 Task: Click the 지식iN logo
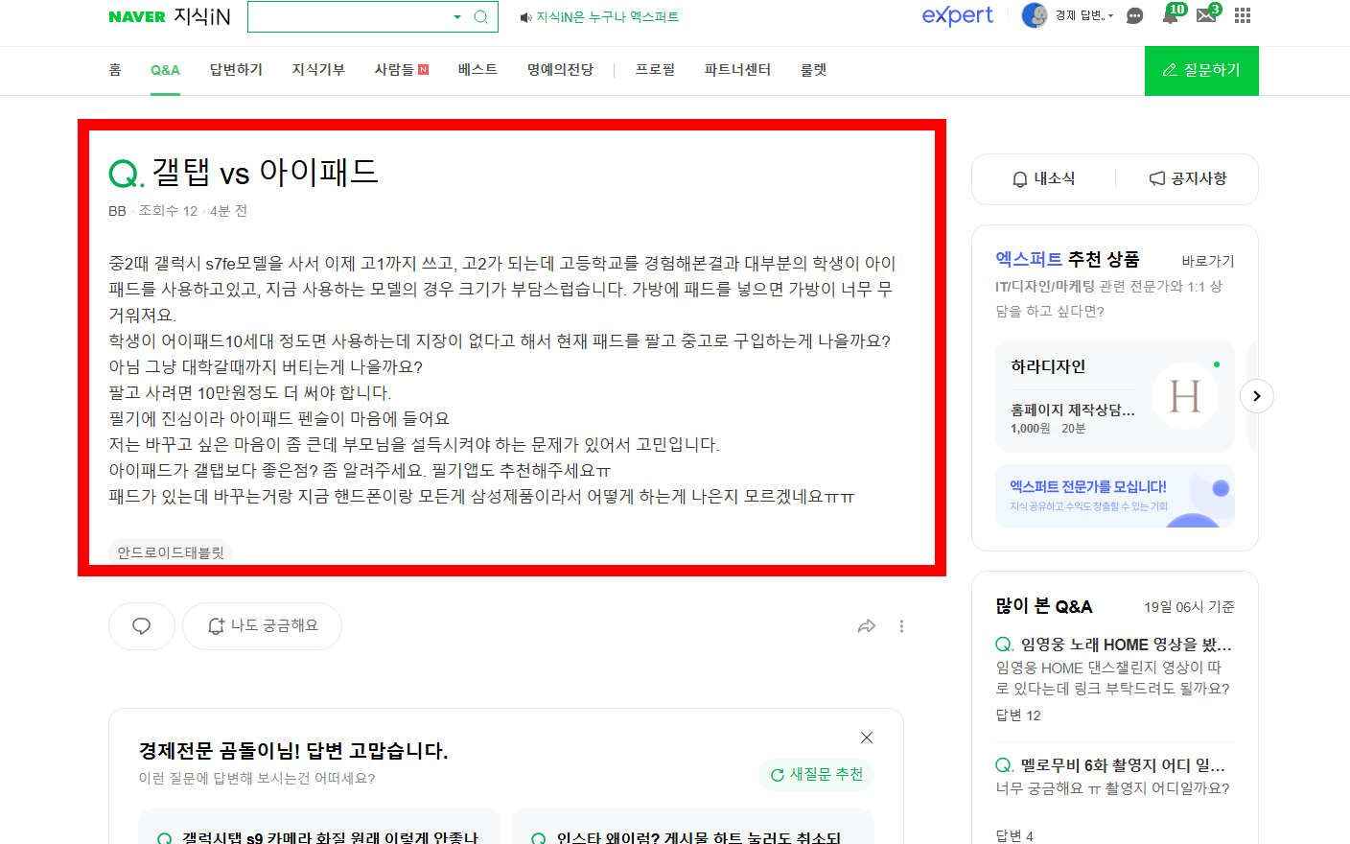[202, 16]
